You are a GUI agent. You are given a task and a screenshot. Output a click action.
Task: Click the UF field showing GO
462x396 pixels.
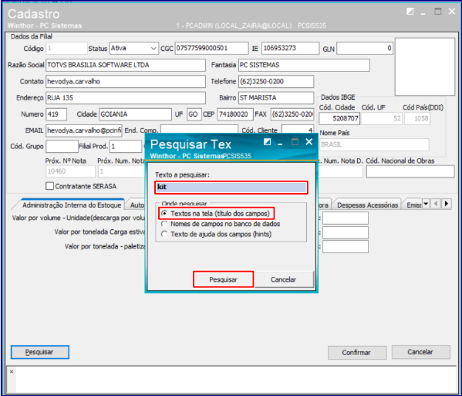[x=194, y=114]
